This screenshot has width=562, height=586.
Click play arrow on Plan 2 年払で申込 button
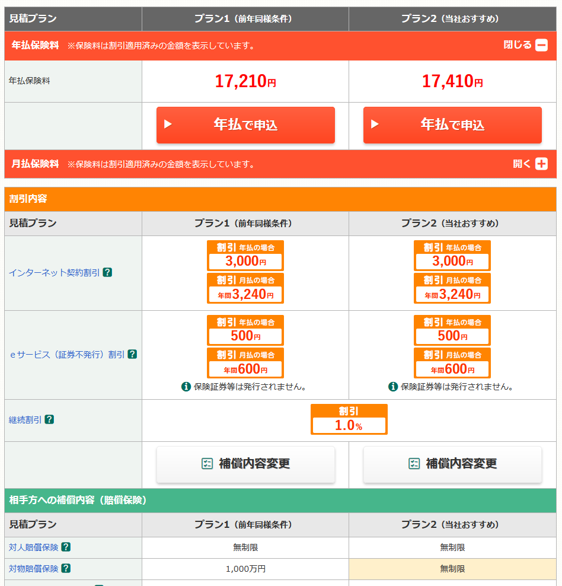[375, 124]
